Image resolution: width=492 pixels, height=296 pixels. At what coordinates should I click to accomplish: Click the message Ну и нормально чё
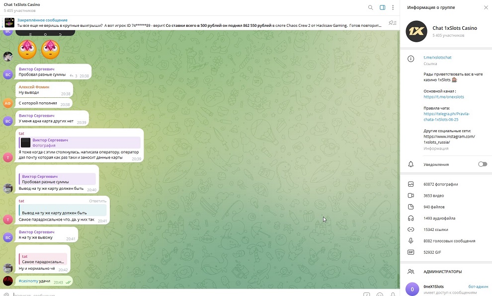click(43, 259)
